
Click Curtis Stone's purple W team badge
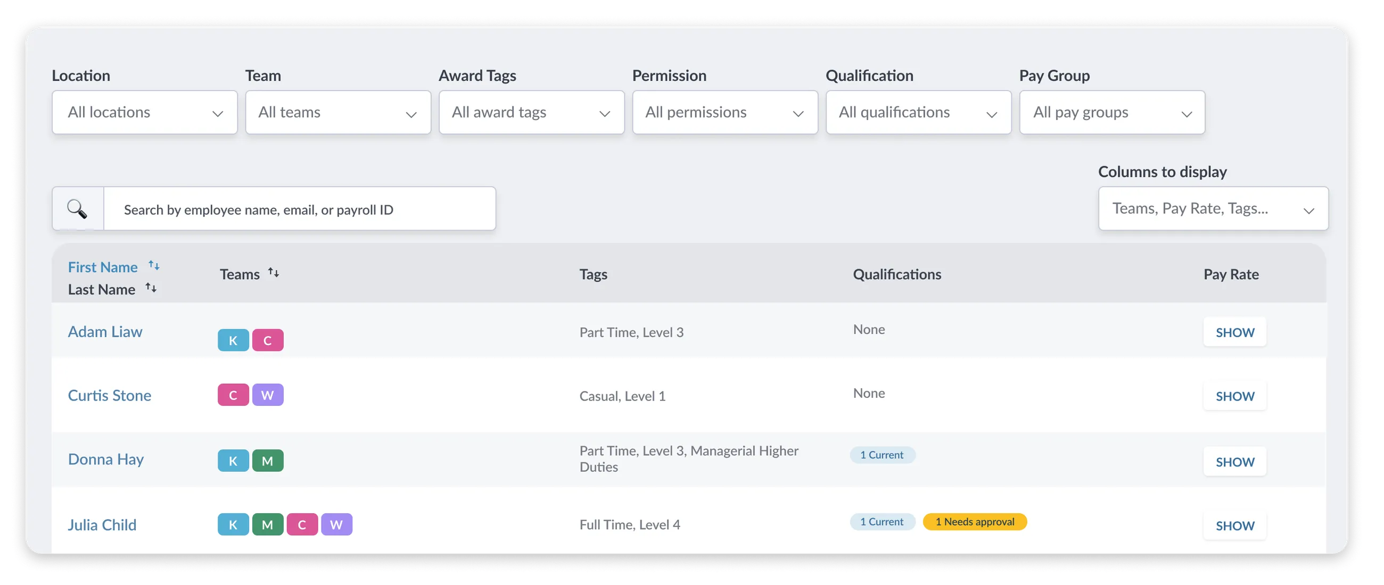pos(268,395)
